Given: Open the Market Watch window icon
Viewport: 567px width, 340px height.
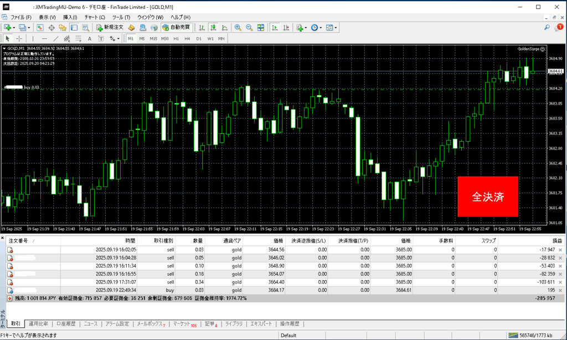Looking at the screenshot, I should coord(40,27).
